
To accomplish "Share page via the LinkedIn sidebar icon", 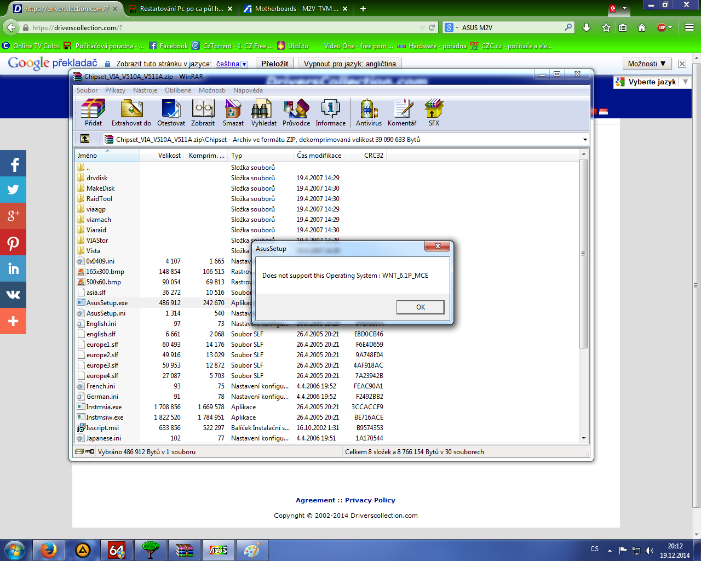I will 13,269.
